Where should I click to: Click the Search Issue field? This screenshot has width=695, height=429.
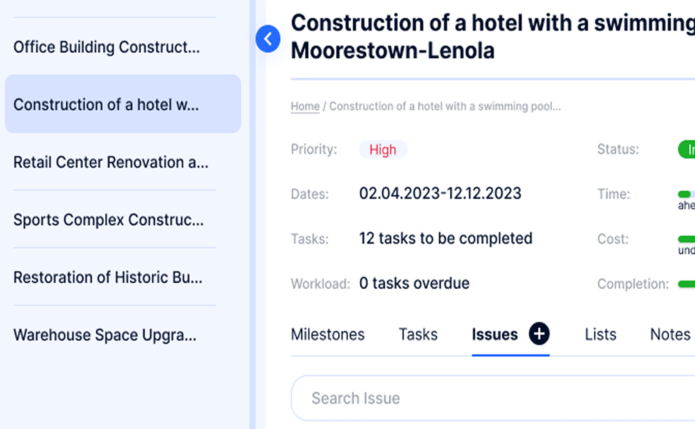tap(493, 398)
